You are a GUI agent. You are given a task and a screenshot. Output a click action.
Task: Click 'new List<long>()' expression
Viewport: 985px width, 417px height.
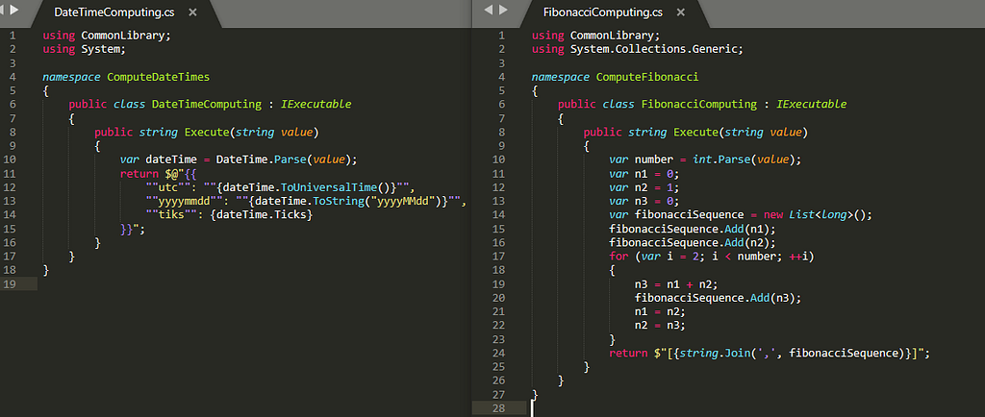(815, 215)
